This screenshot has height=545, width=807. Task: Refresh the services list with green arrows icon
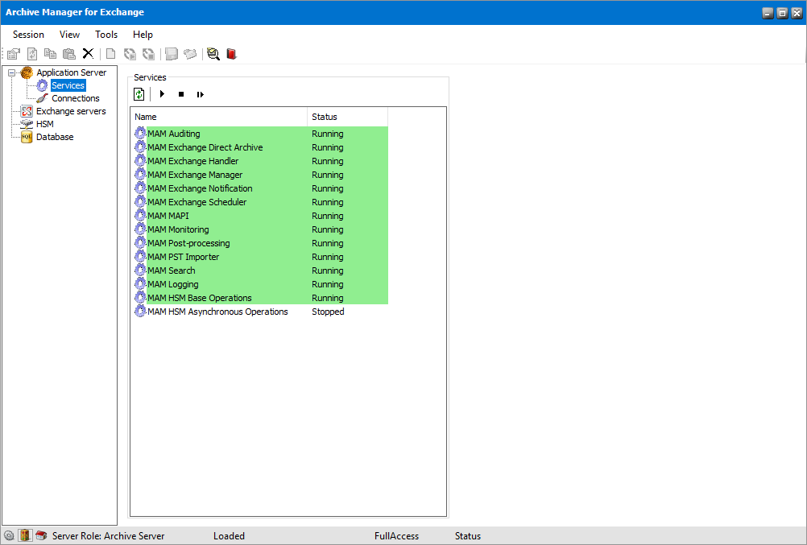139,94
